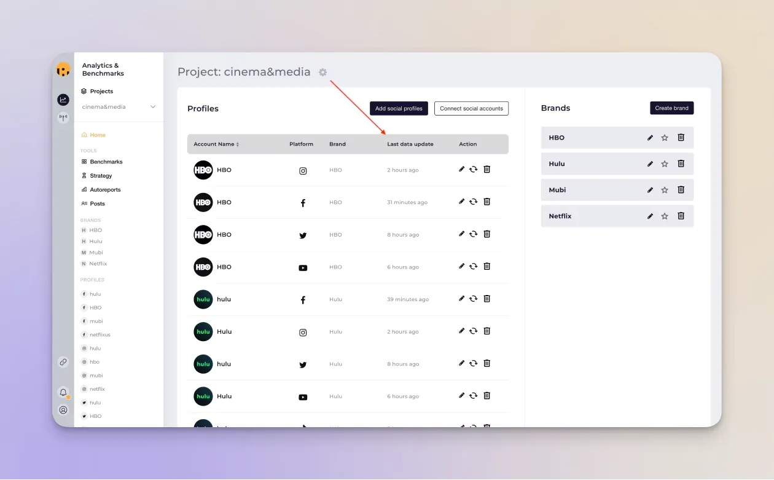Open the Facebook mubi profile in the sidebar
The image size is (774, 480).
(92, 321)
